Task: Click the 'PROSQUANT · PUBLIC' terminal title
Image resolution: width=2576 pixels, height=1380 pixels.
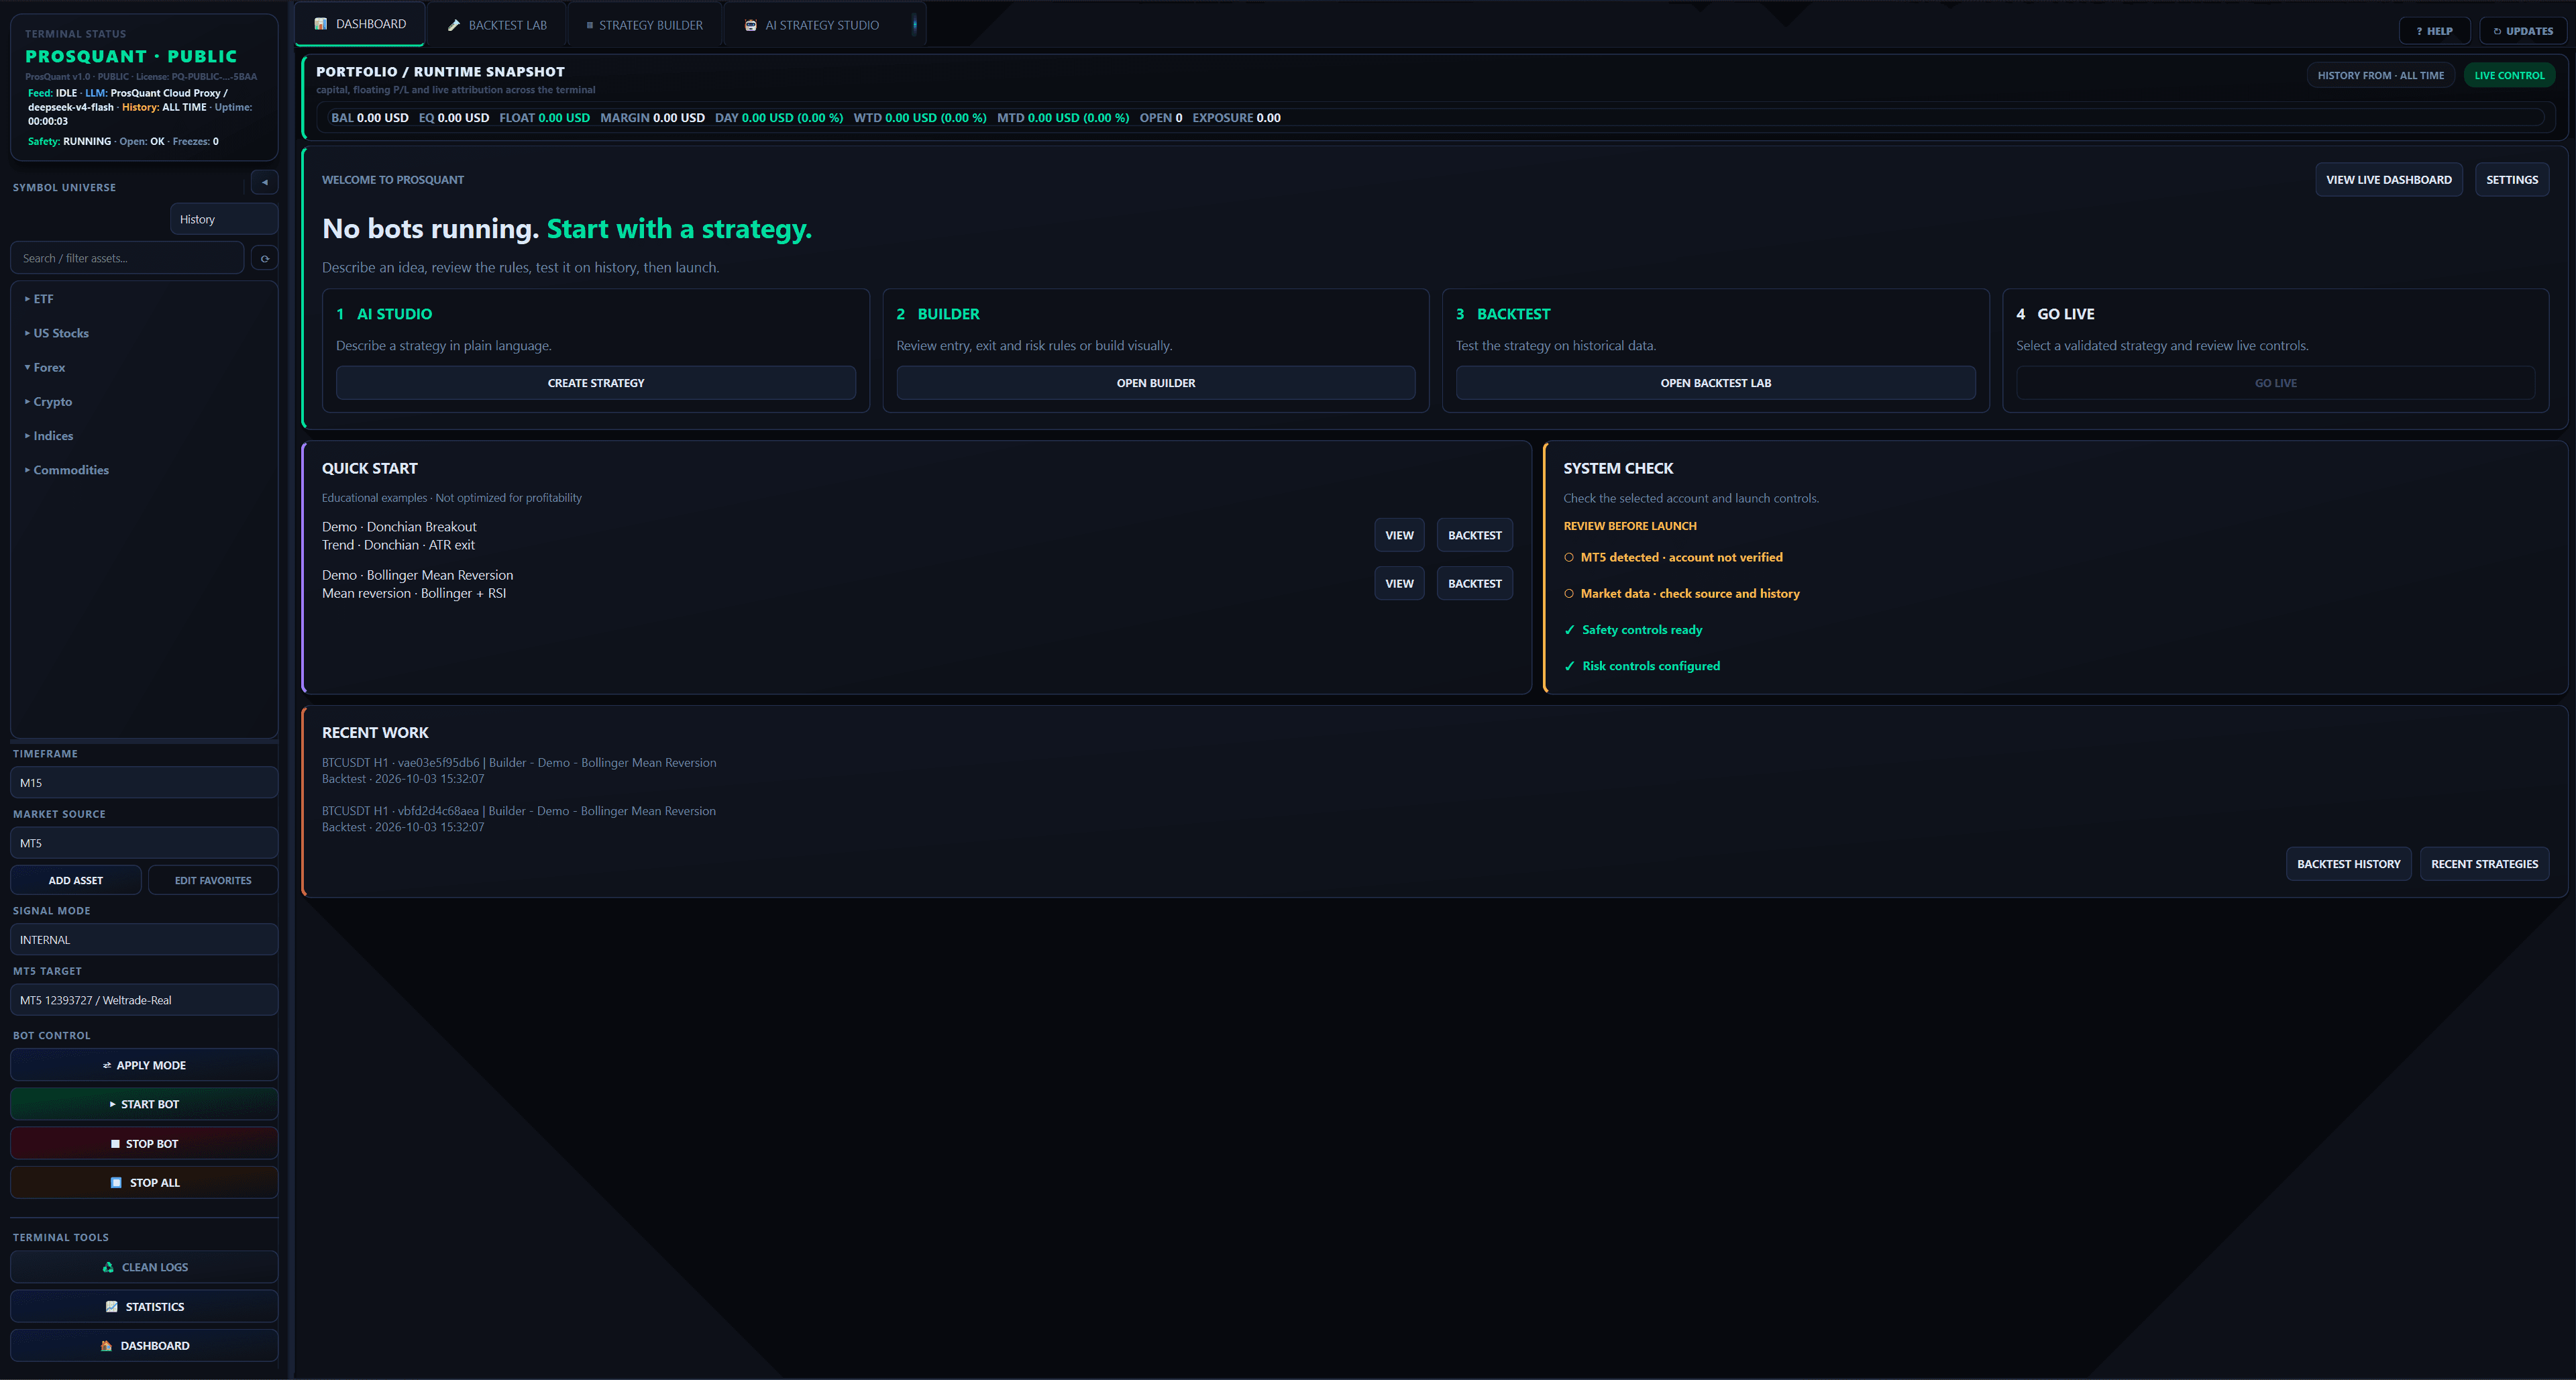Action: coord(131,57)
